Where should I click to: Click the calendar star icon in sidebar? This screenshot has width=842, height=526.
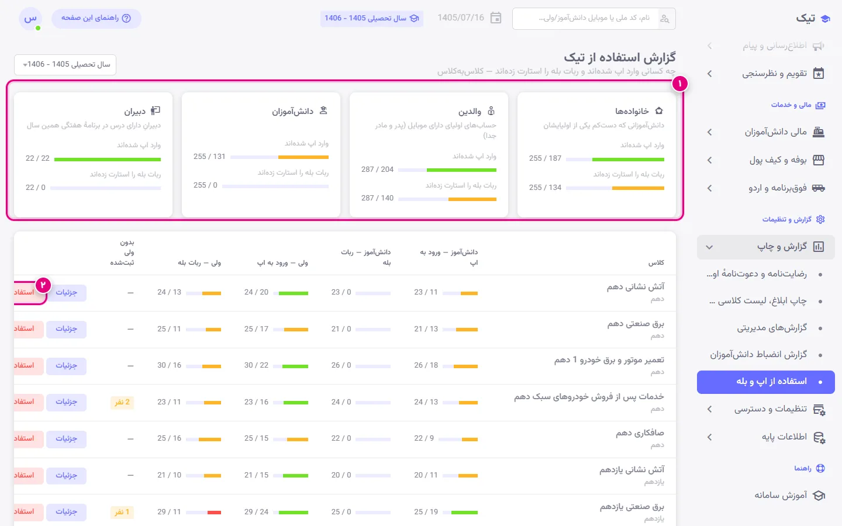[819, 74]
